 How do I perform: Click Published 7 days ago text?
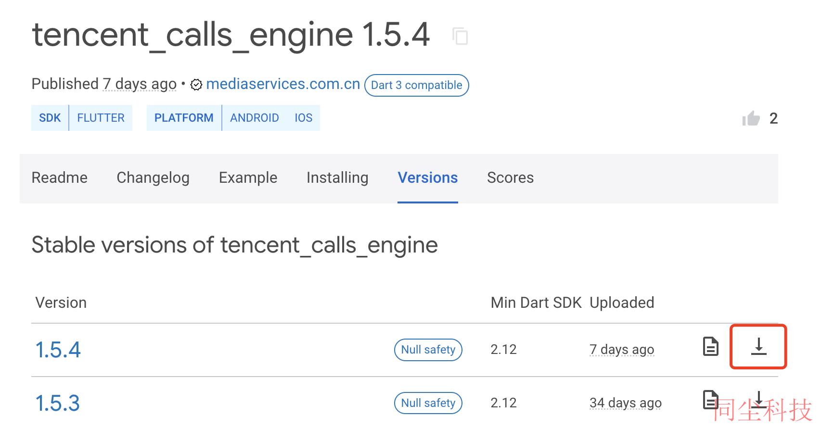click(104, 84)
